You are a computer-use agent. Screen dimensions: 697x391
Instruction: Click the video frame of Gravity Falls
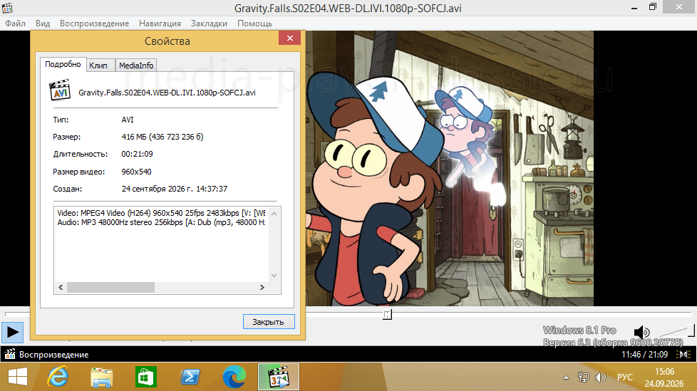(x=449, y=168)
